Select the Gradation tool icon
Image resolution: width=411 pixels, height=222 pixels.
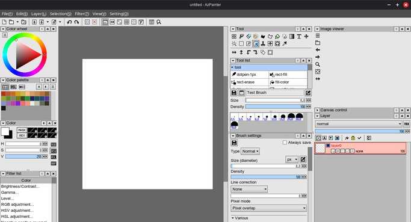click(x=292, y=37)
